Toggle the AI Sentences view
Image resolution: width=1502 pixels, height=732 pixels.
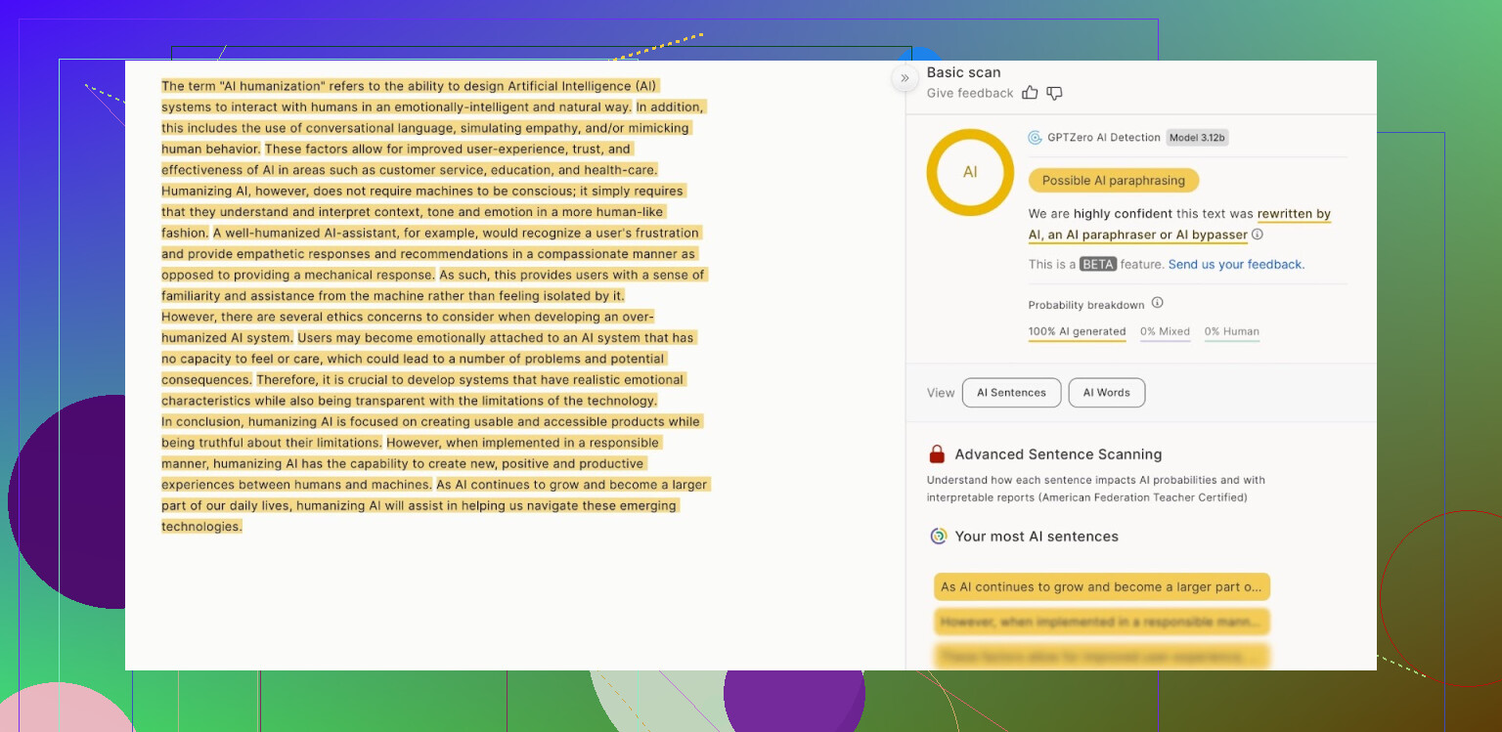1011,393
